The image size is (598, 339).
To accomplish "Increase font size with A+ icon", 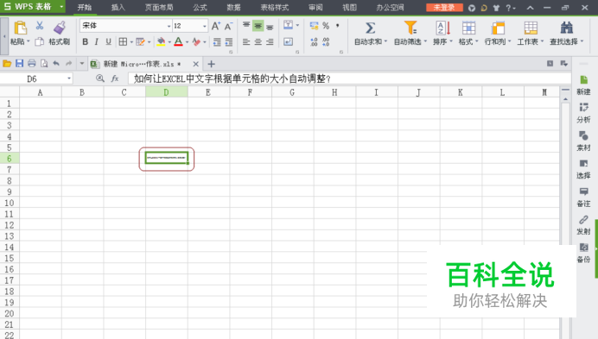I will pos(215,26).
